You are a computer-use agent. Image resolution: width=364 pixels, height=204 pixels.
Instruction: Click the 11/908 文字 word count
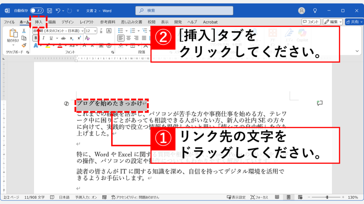34,197
